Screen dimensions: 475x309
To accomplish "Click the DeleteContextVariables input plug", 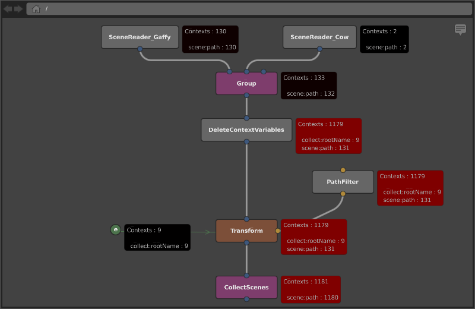I will [x=246, y=118].
